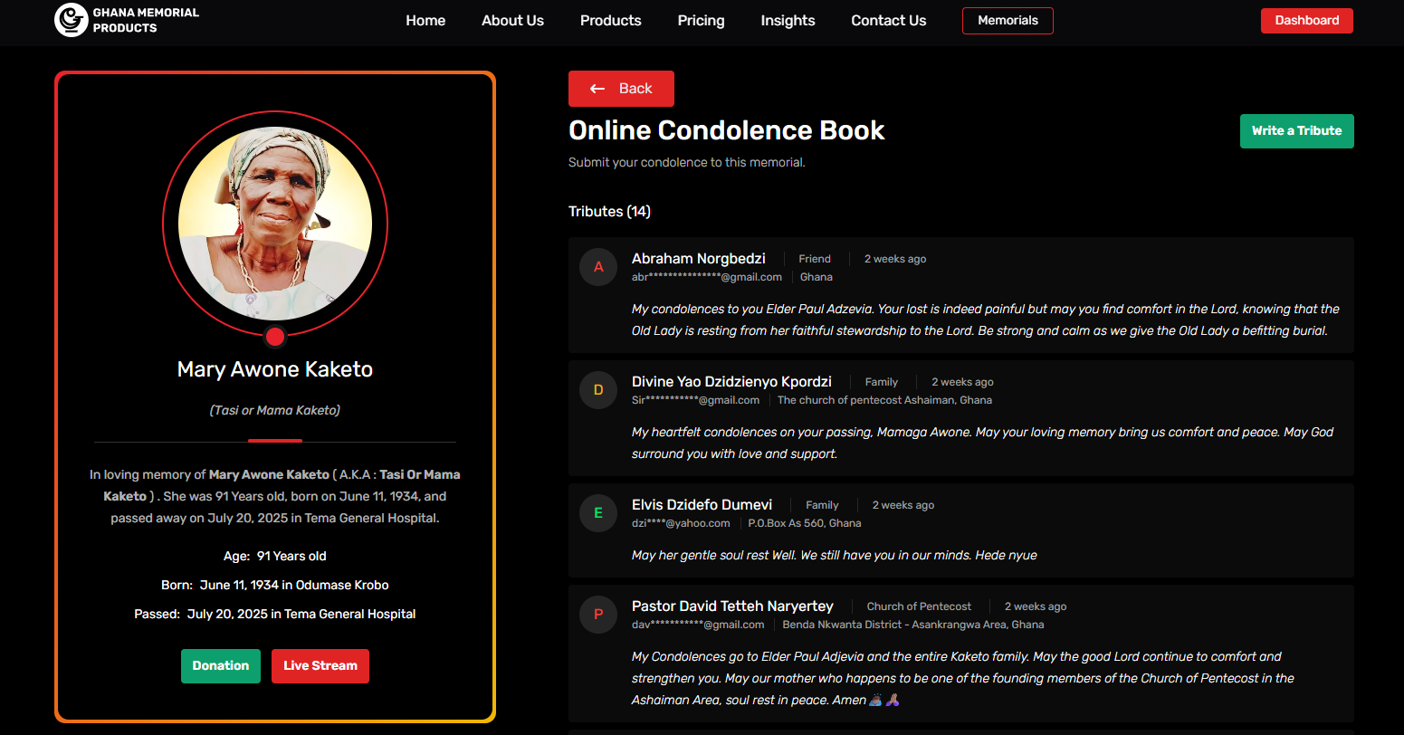The height and width of the screenshot is (735, 1404).
Task: Click the Online Condolence Book heading
Action: pyautogui.click(x=726, y=130)
